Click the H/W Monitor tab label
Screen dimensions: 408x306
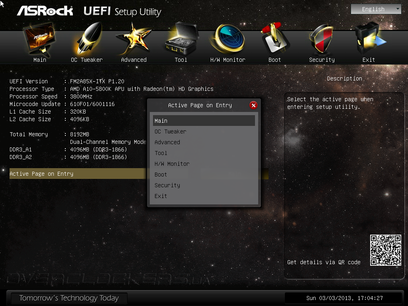(228, 60)
